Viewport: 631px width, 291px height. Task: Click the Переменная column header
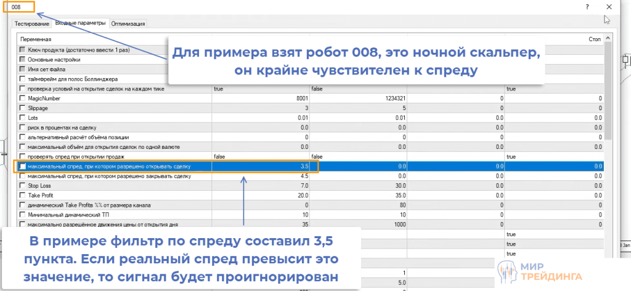[x=111, y=39]
